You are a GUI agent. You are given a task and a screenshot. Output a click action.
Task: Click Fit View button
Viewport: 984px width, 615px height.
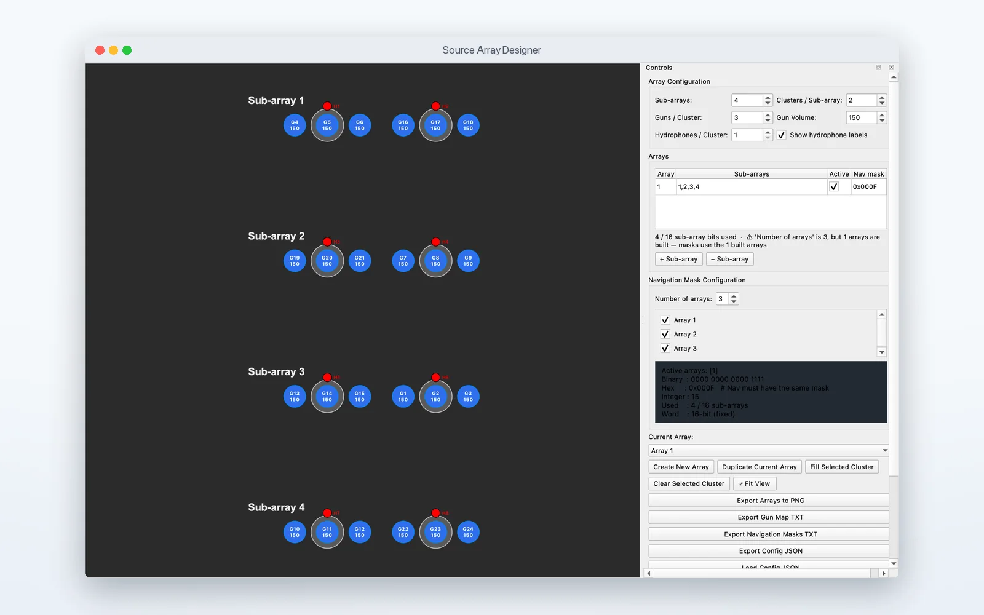755,484
